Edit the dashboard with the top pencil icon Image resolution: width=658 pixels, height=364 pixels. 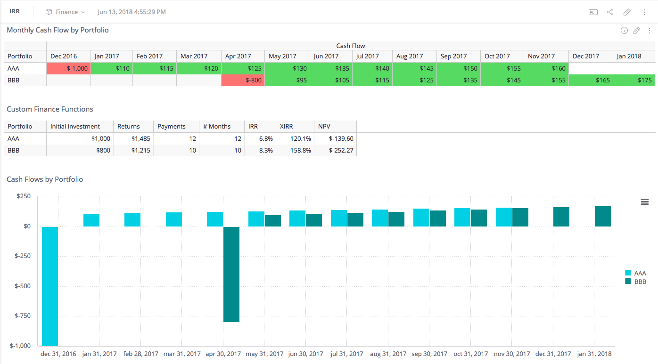coord(627,12)
